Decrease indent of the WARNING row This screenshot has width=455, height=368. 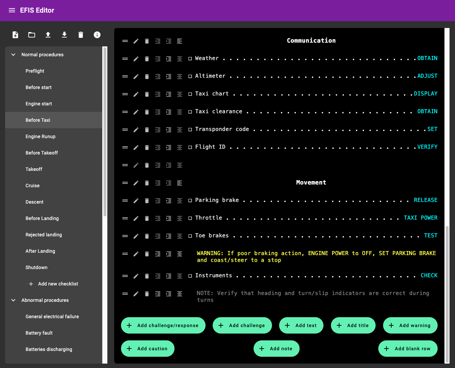click(x=158, y=254)
